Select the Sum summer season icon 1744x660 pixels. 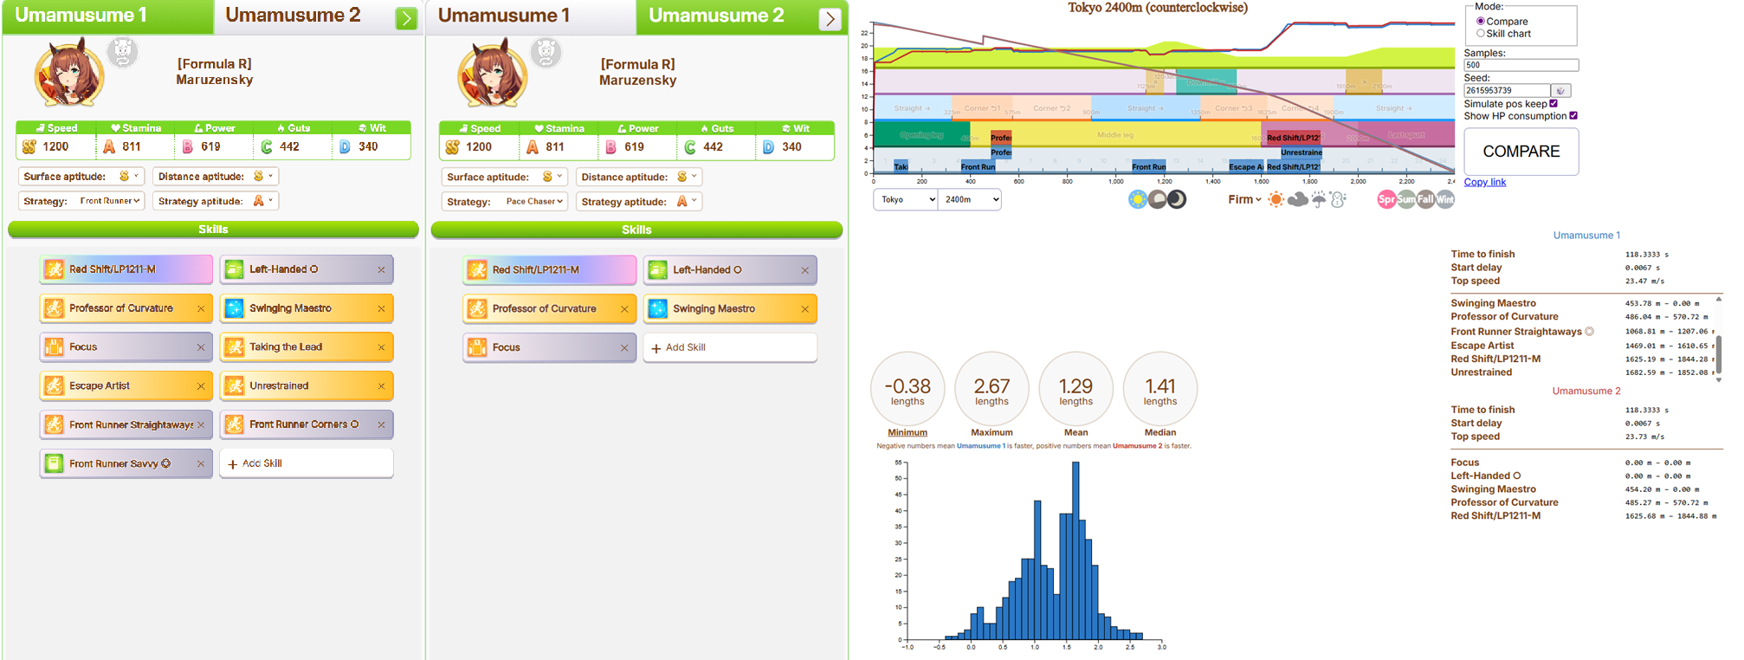(x=1406, y=199)
